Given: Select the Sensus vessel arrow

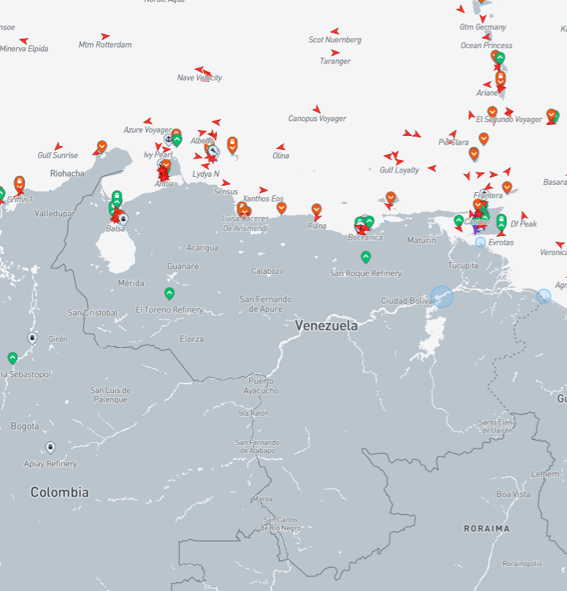Looking at the screenshot, I should [226, 183].
